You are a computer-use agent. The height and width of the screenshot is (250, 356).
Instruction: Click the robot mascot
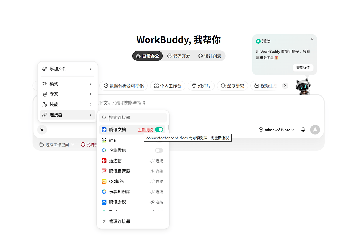[303, 87]
